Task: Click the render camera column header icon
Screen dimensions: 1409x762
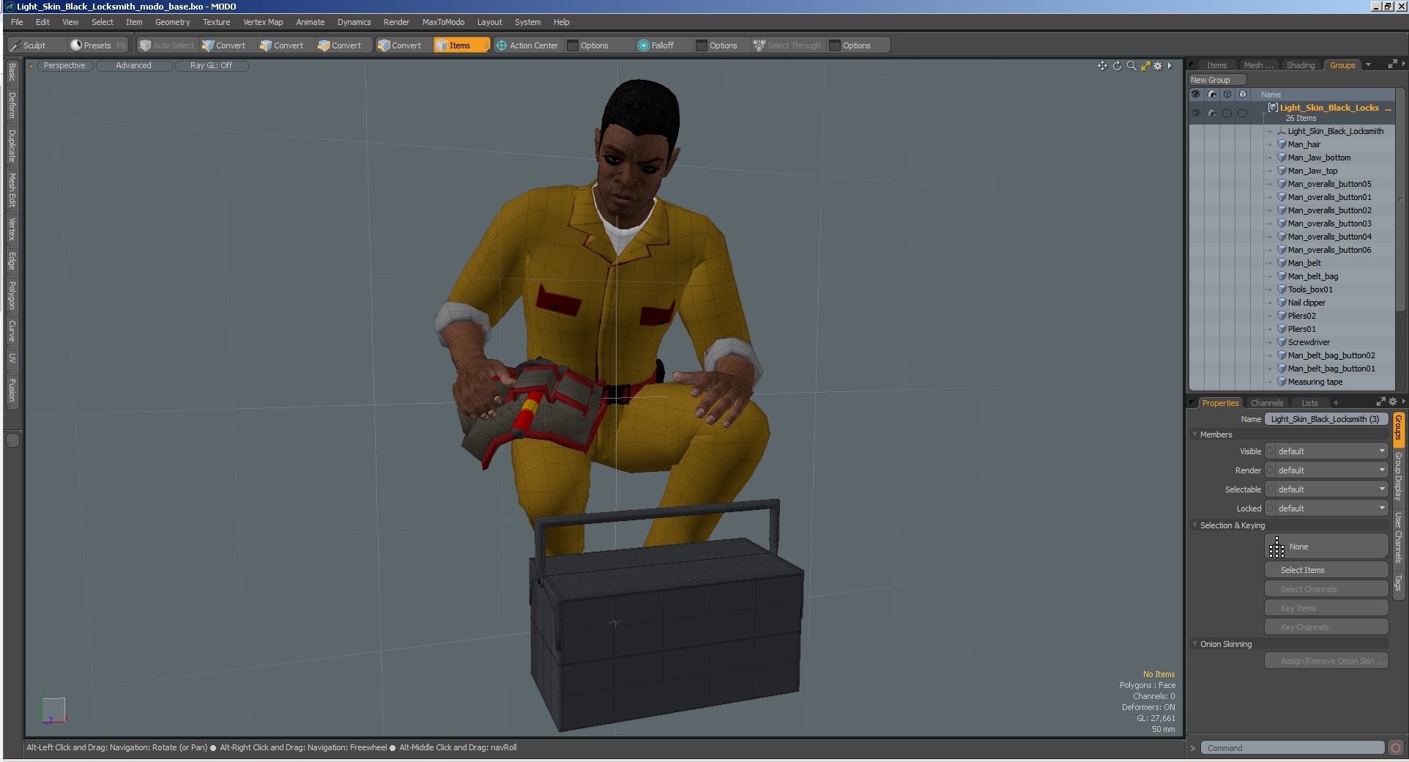Action: tap(1212, 95)
